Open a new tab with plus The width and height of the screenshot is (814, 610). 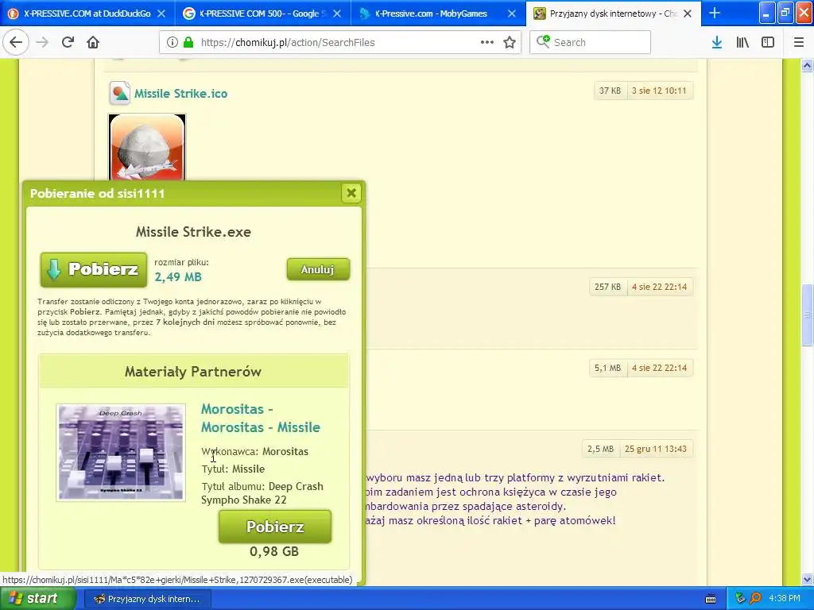(715, 13)
